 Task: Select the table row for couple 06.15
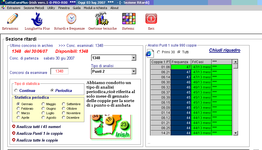click(191, 103)
